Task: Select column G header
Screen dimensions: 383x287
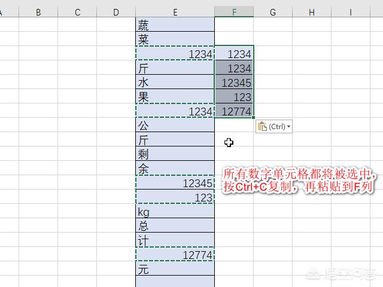Action: tap(273, 12)
